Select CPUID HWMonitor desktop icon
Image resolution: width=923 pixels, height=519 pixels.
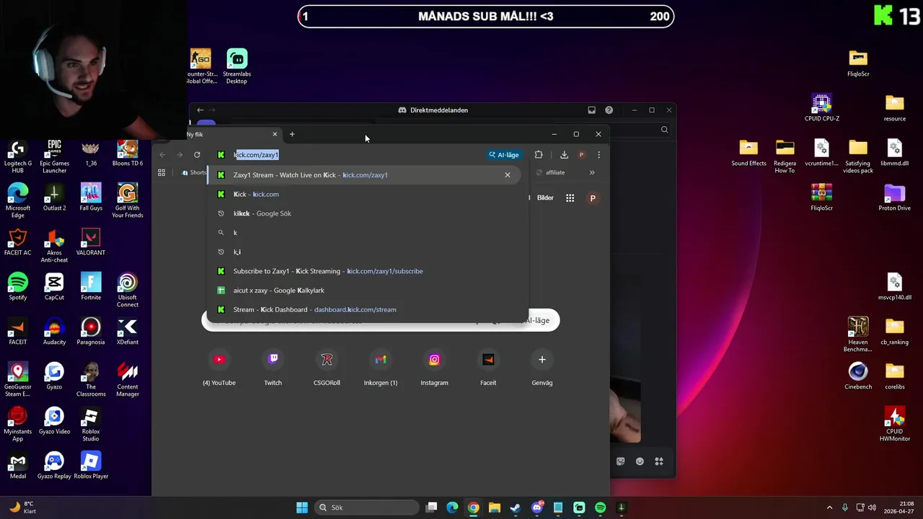click(x=894, y=424)
